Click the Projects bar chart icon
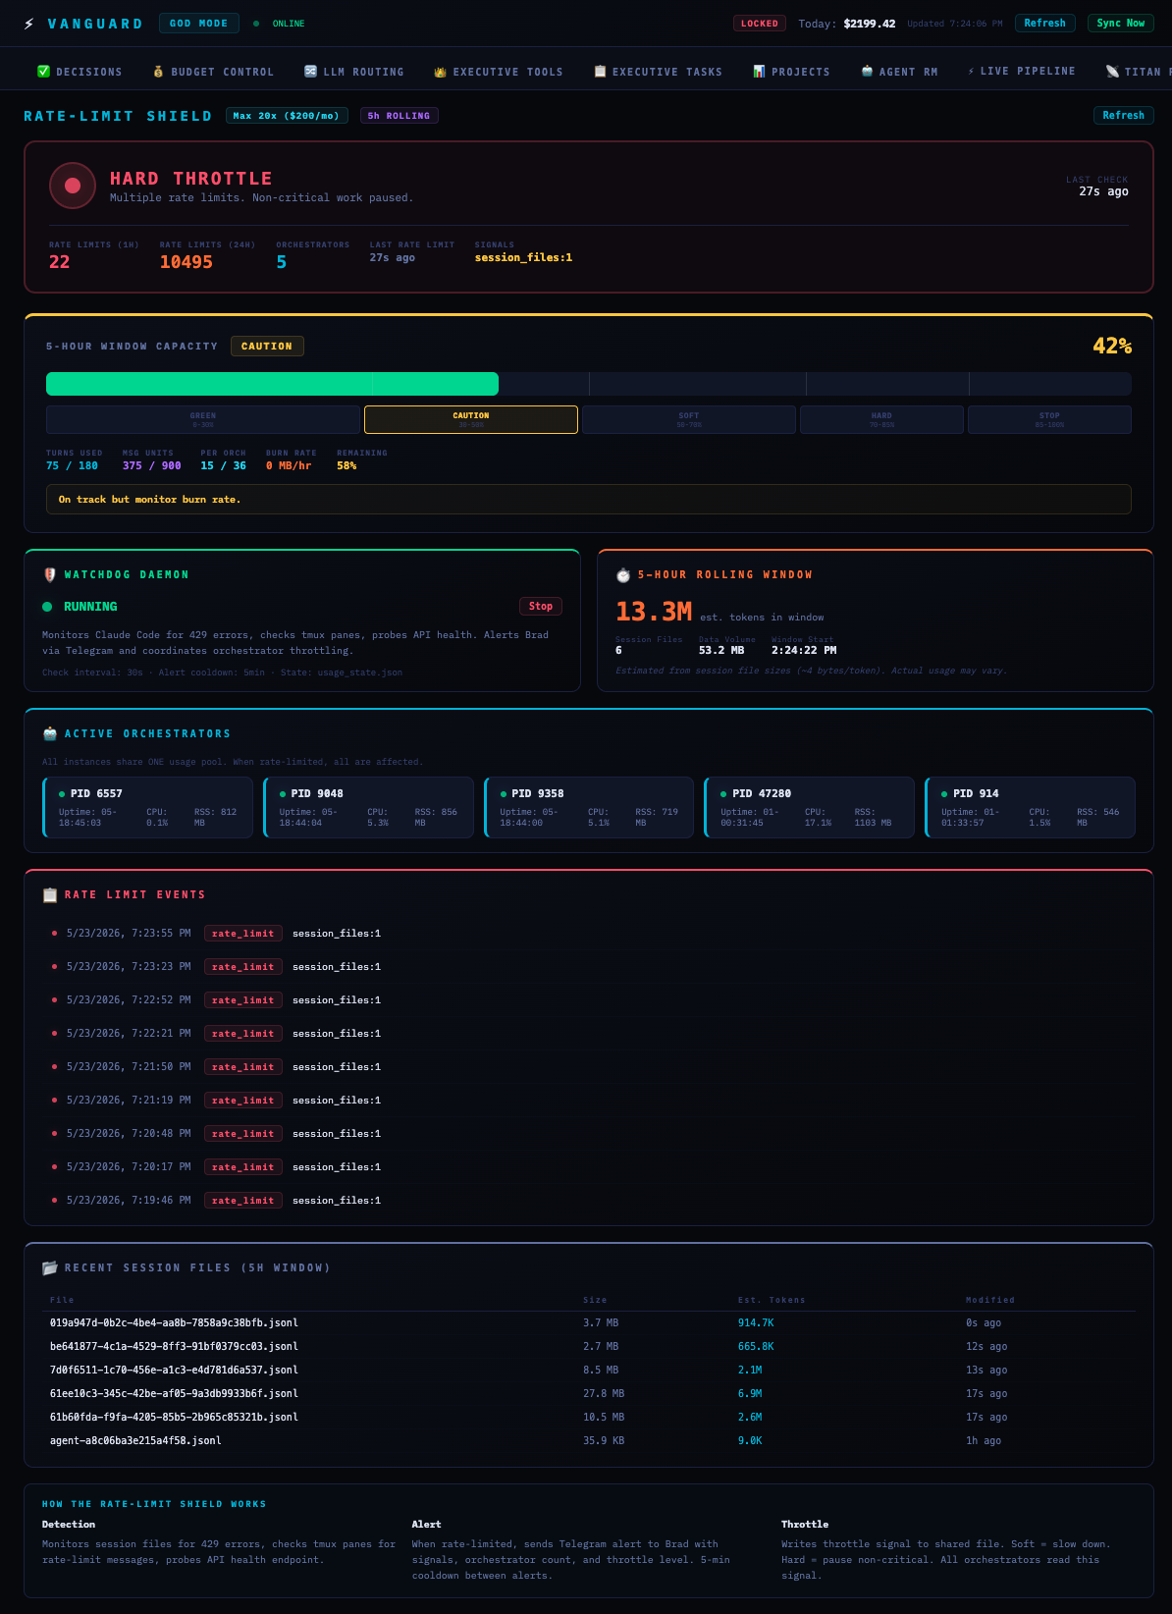1172x1614 pixels. click(759, 72)
